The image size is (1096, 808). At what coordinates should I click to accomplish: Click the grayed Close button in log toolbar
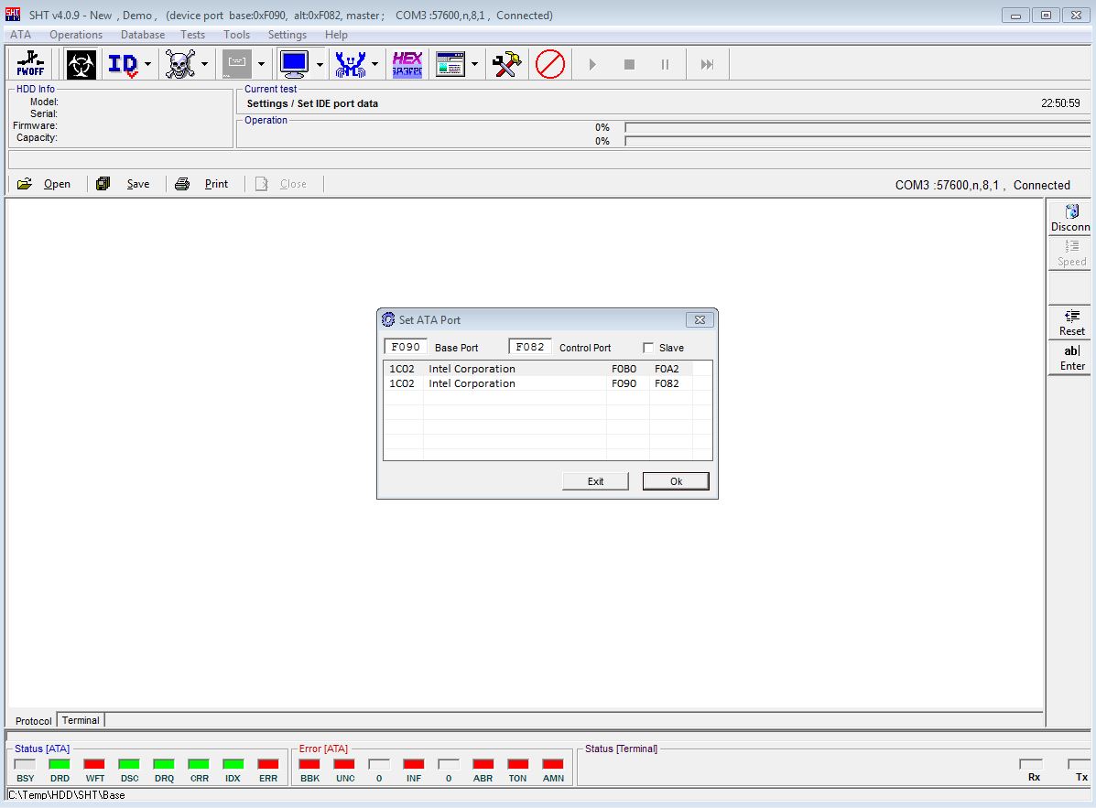click(281, 184)
